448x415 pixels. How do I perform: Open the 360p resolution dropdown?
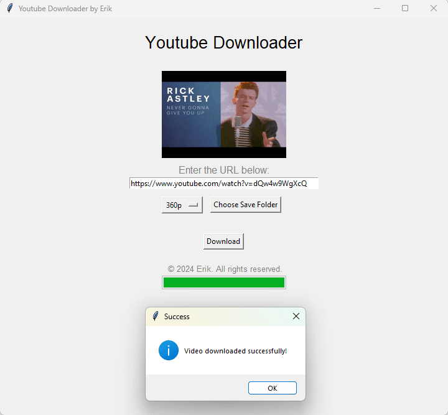point(182,205)
